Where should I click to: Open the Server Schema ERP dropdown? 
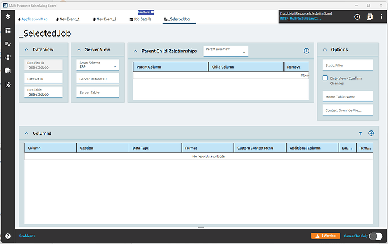coord(98,65)
